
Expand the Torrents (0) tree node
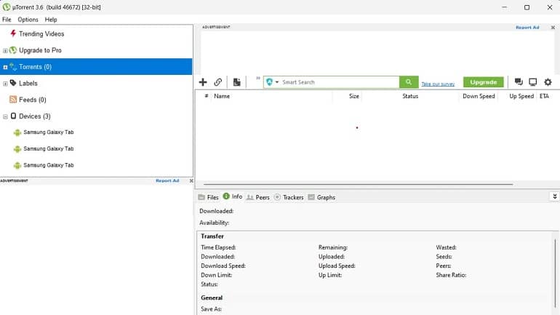pos(5,67)
